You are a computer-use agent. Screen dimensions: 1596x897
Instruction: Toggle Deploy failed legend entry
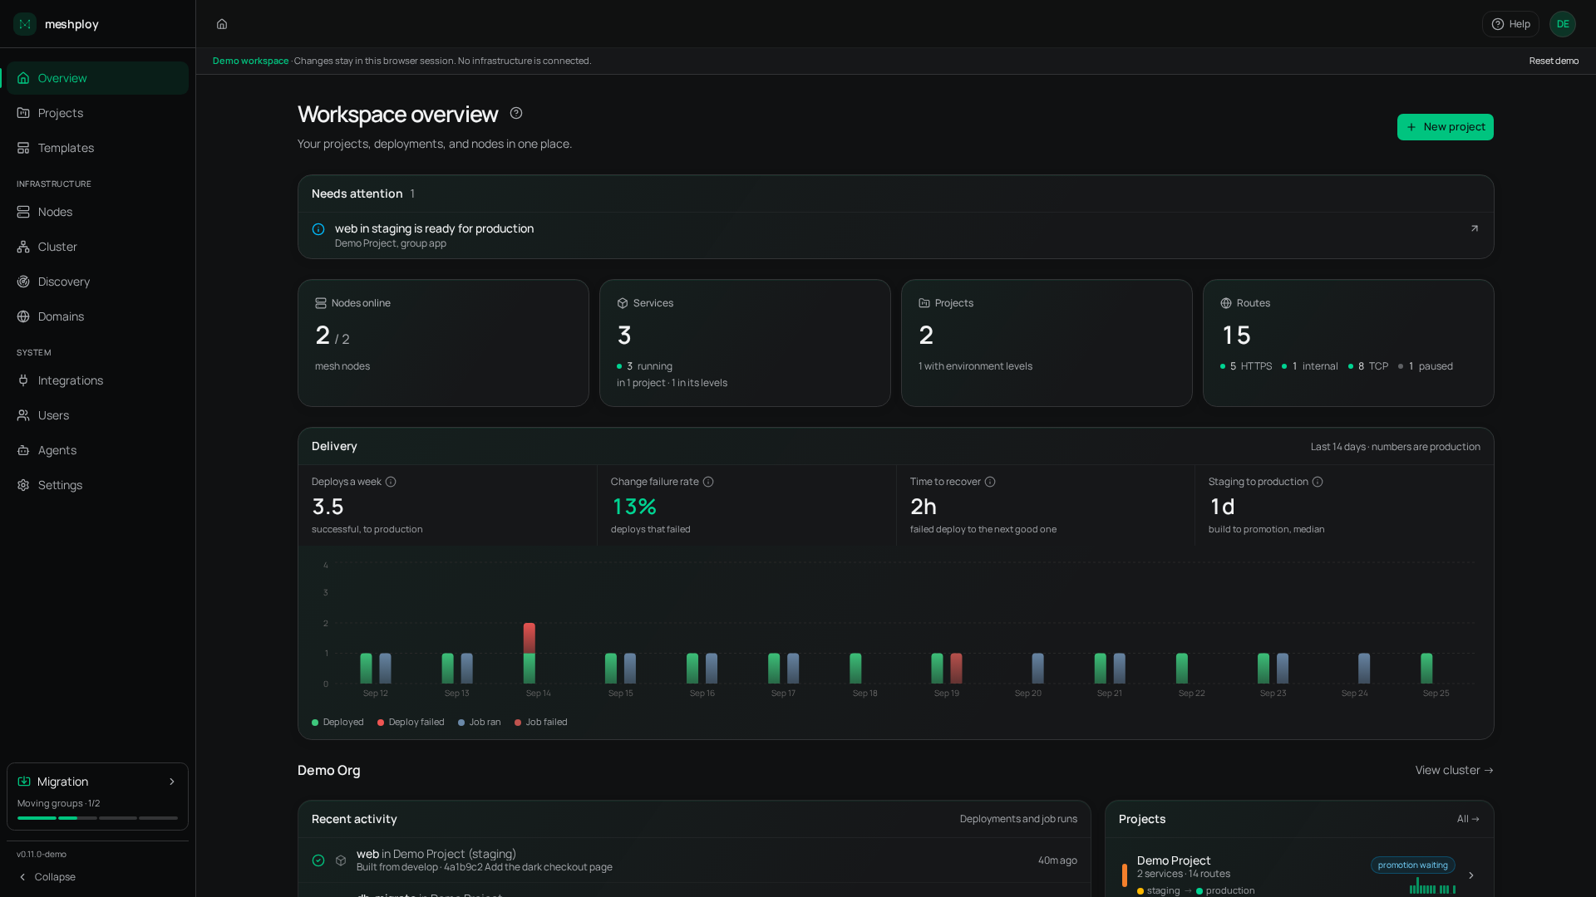411,723
